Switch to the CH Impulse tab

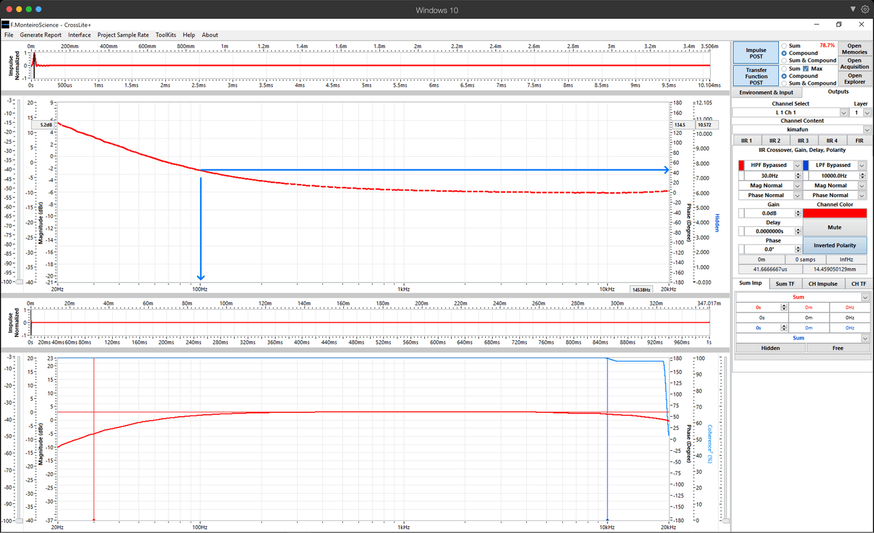point(823,284)
